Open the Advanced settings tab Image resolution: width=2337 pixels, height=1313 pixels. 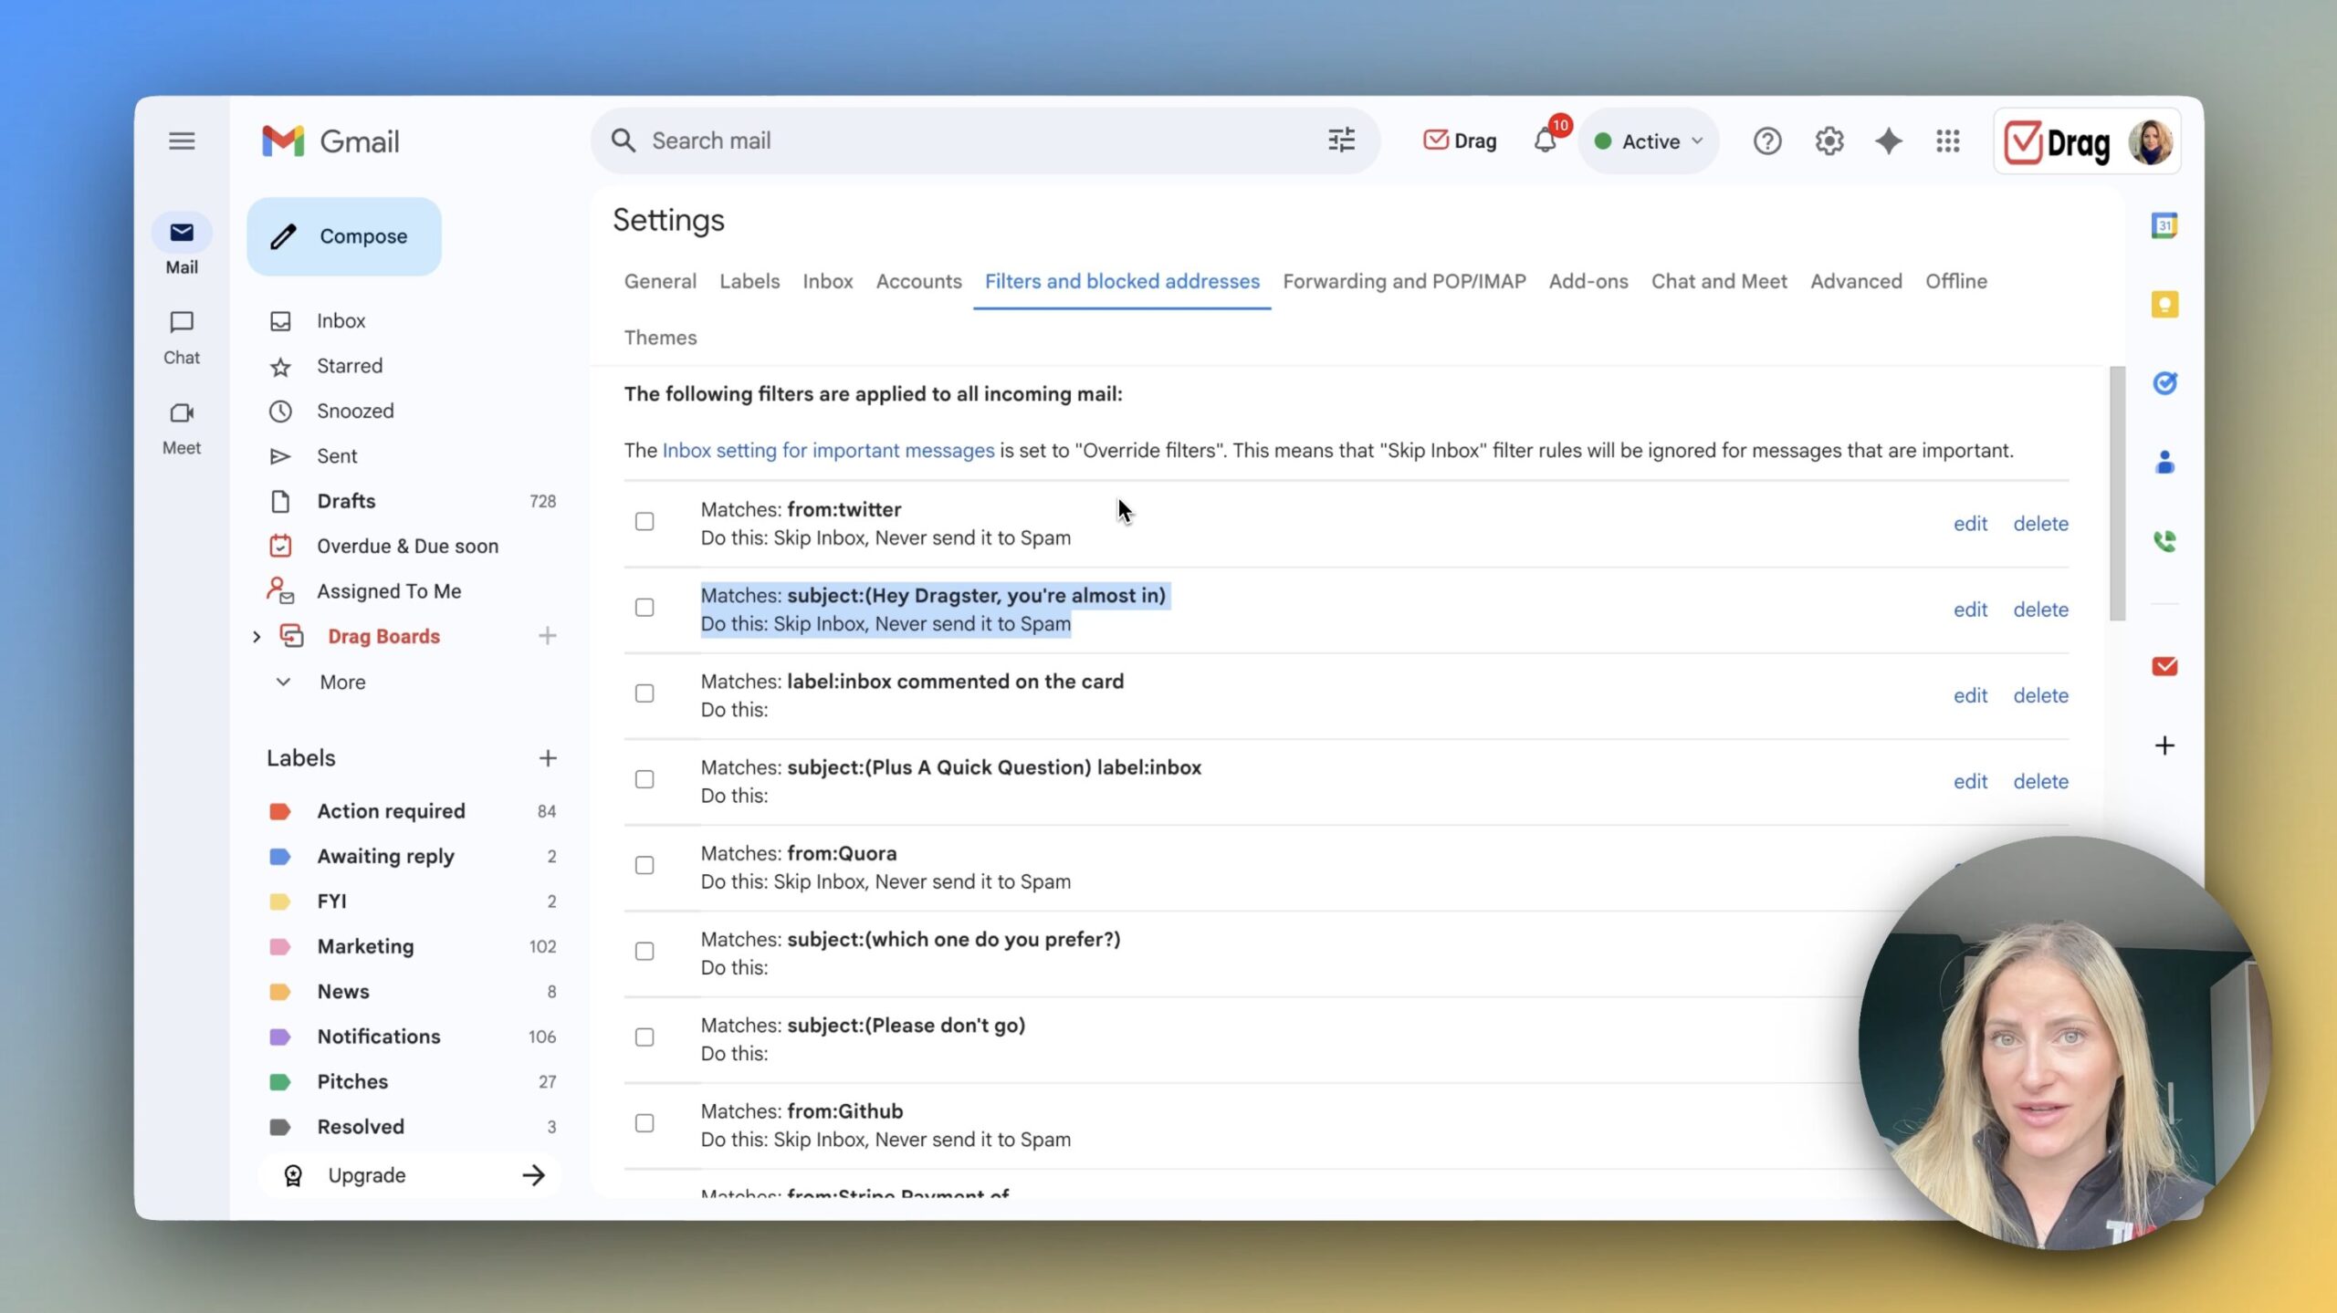pos(1856,281)
